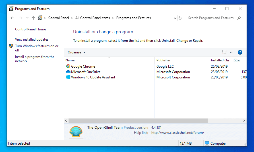Open Control Panel Home link
Image resolution: width=254 pixels, height=152 pixels.
pos(30,29)
